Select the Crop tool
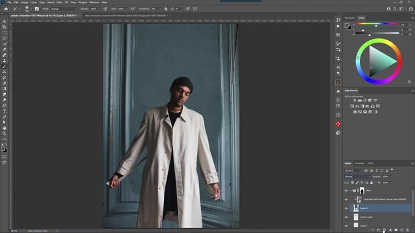The image size is (415, 233). click(x=5, y=27)
